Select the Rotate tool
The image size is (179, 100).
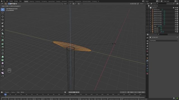(x=3, y=20)
